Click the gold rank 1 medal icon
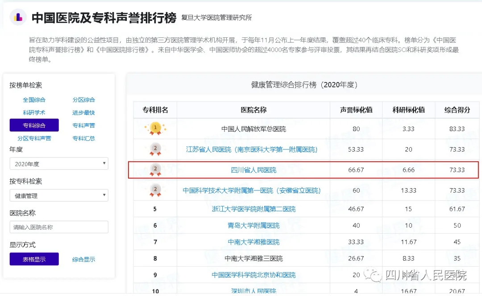482x296 pixels. [x=155, y=129]
